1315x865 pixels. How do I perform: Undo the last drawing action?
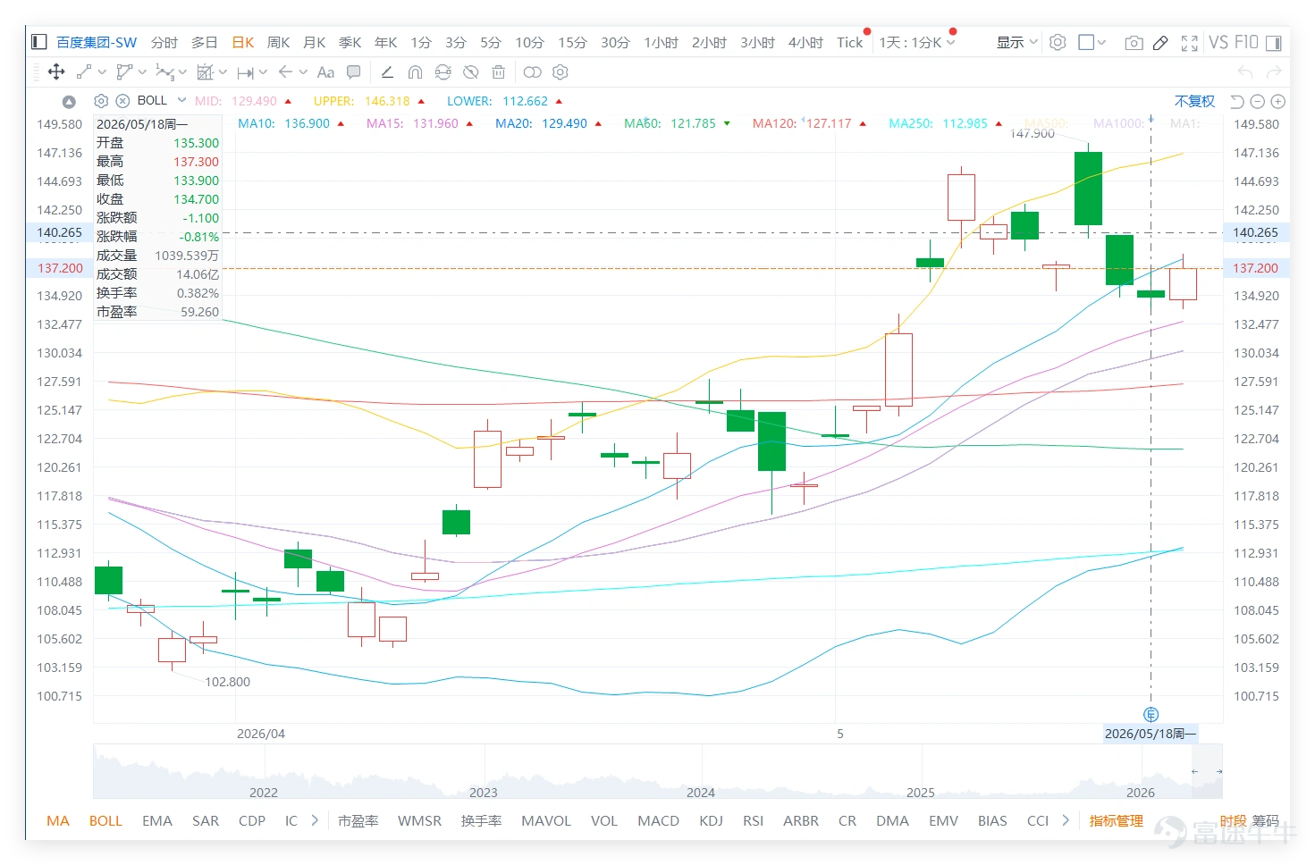[x=1245, y=72]
